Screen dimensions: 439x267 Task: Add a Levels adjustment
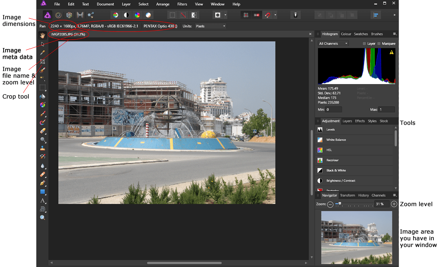(x=355, y=130)
